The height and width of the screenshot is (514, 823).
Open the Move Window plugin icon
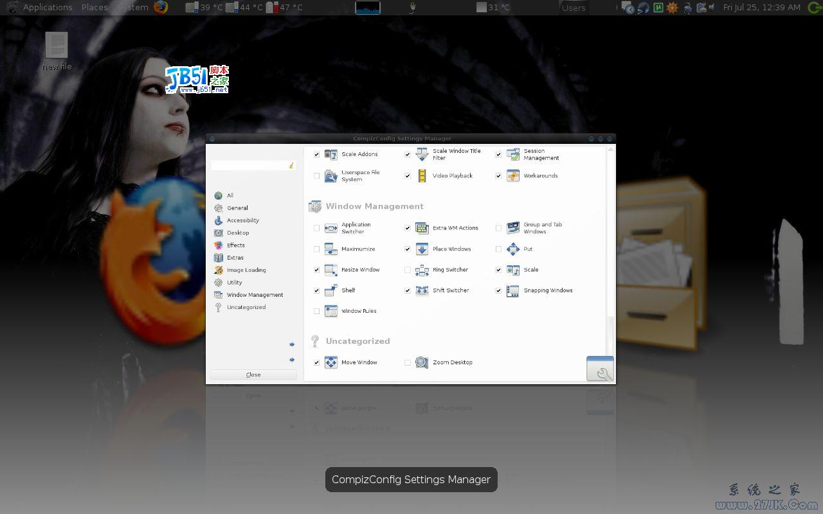coord(331,362)
